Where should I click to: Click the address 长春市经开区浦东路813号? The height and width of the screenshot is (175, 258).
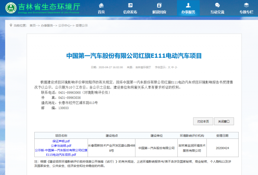coord(78,103)
